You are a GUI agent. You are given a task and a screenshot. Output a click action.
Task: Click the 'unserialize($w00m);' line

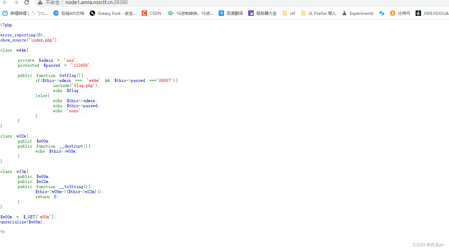(x=23, y=222)
